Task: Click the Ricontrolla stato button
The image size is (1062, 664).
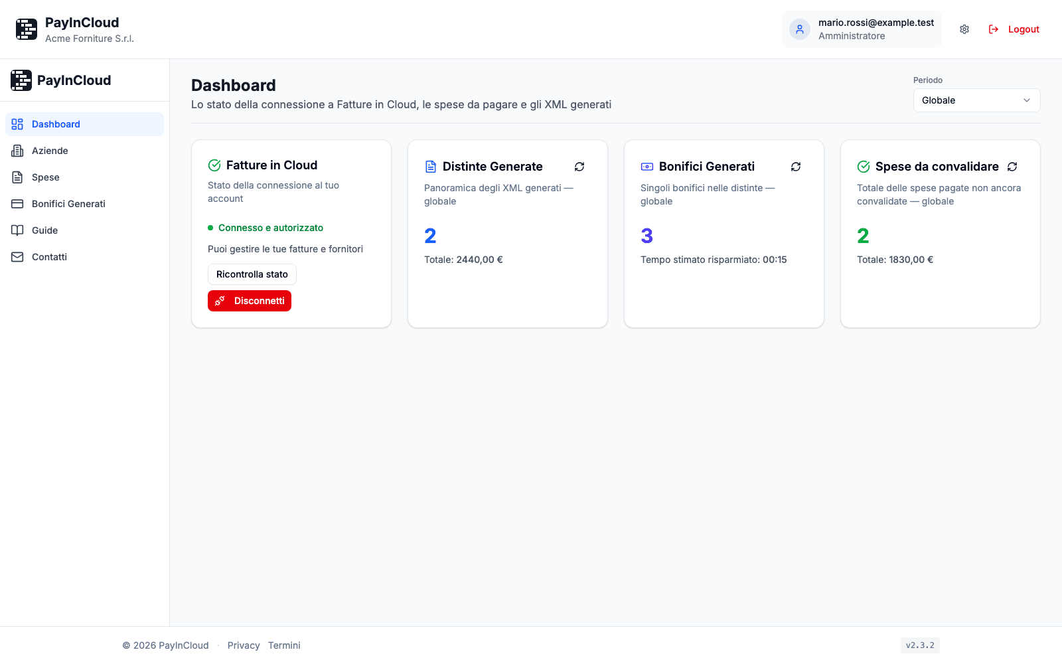Action: 252,274
